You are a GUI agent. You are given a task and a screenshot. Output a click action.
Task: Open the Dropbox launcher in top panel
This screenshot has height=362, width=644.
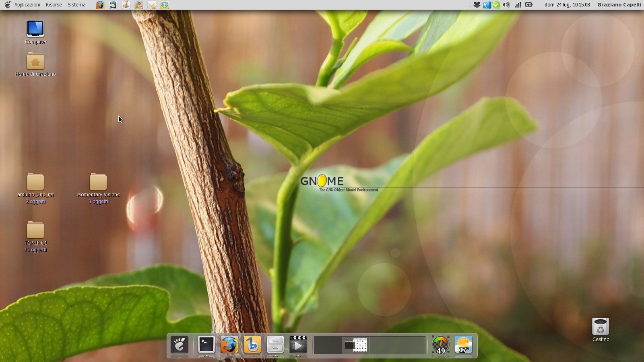tap(165, 5)
